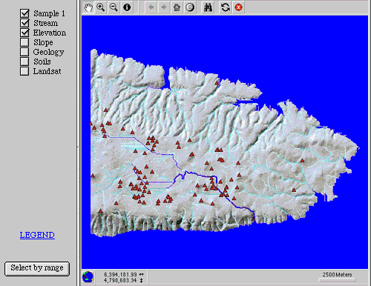Click the globe icon in status bar
The height and width of the screenshot is (286, 371).
tap(88, 277)
